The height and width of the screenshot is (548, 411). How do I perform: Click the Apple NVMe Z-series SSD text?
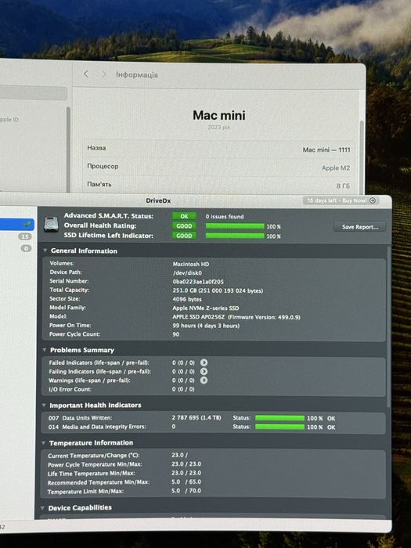[206, 308]
